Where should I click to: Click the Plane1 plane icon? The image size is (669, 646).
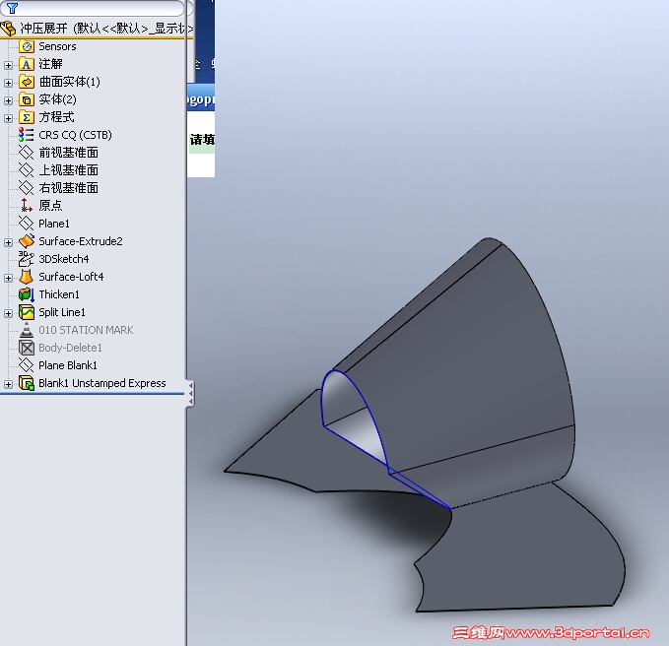pos(27,224)
